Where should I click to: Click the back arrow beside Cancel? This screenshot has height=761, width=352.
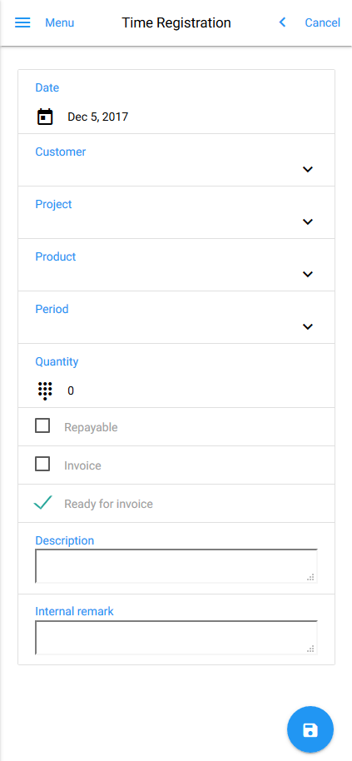point(282,22)
